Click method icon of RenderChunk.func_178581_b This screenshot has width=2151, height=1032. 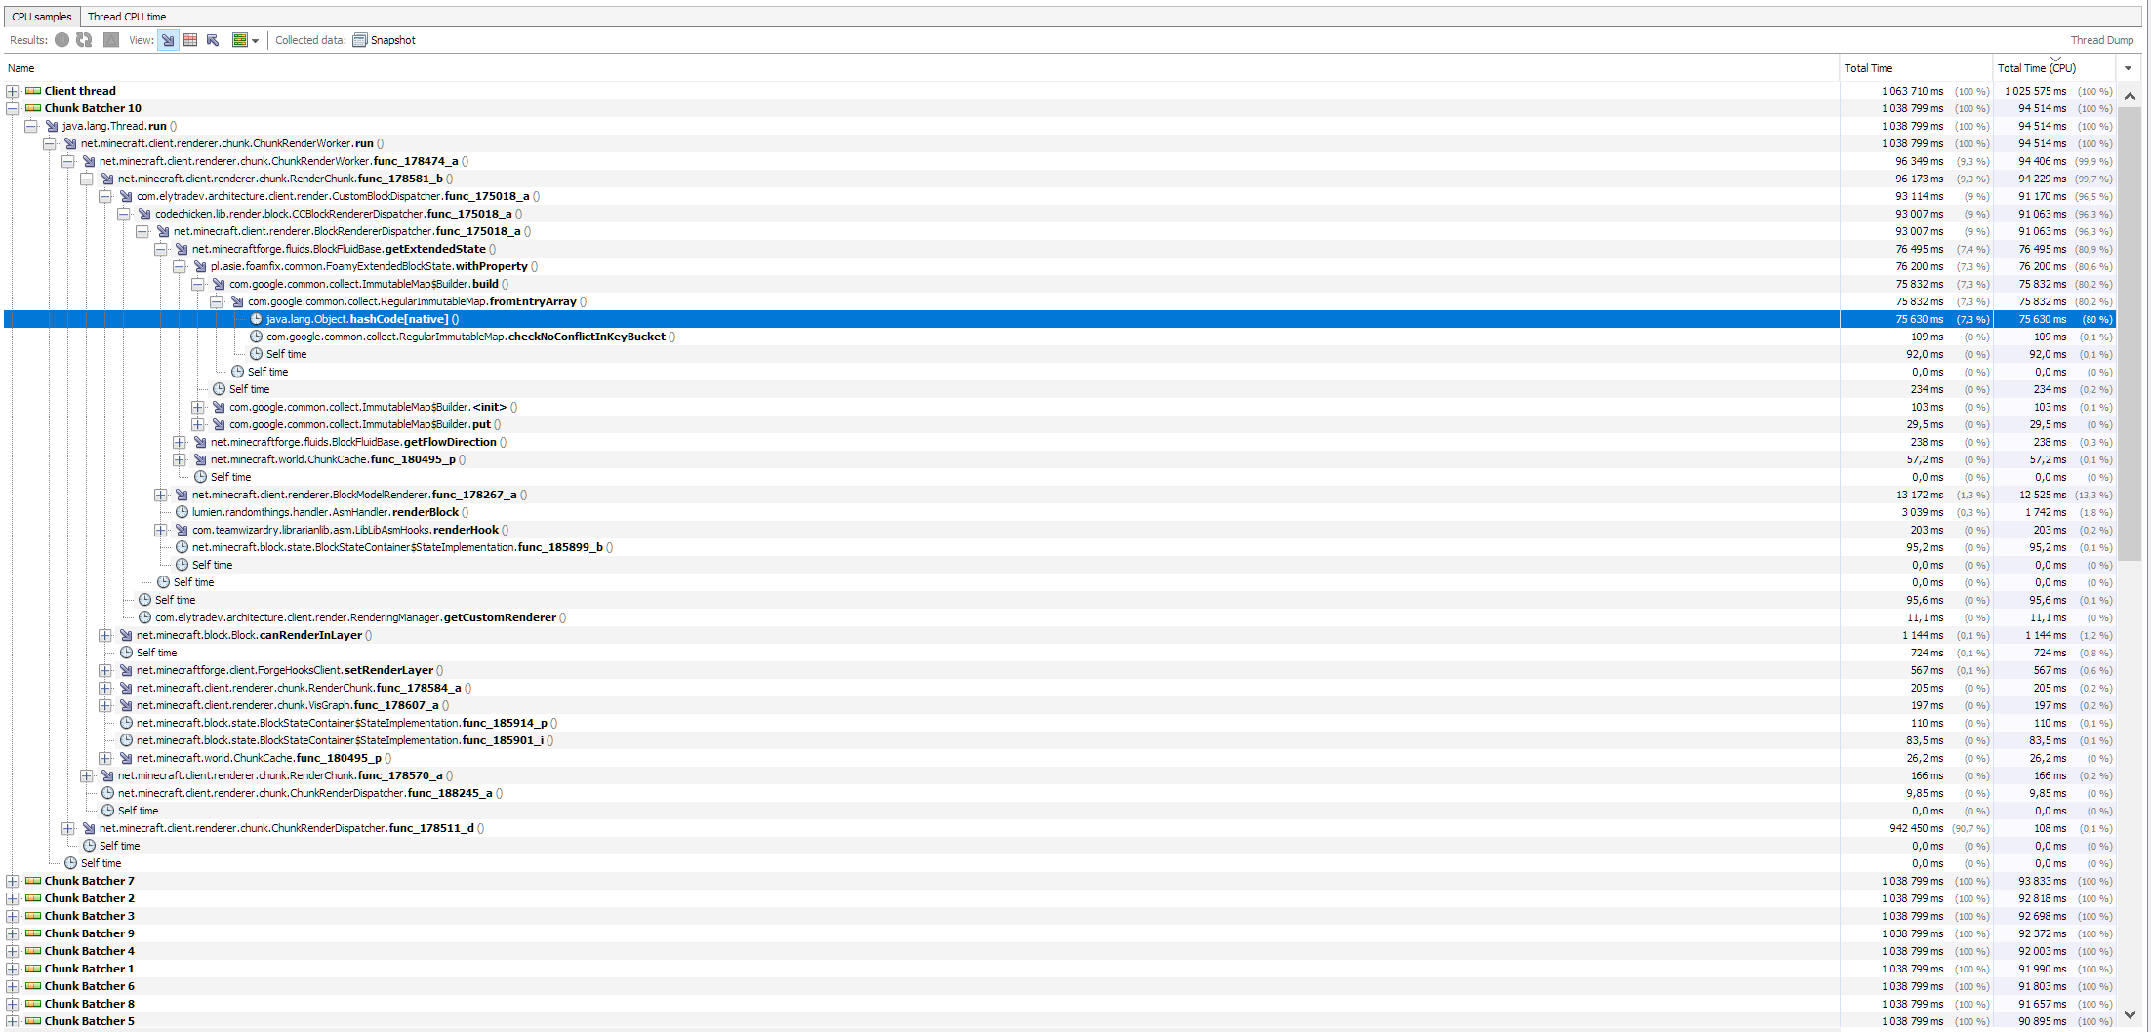pyautogui.click(x=107, y=179)
